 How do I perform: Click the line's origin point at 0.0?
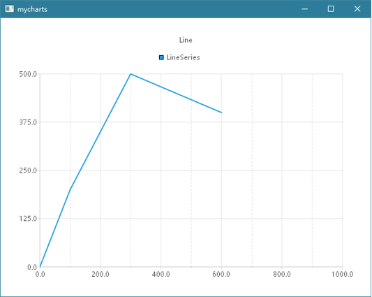40,266
